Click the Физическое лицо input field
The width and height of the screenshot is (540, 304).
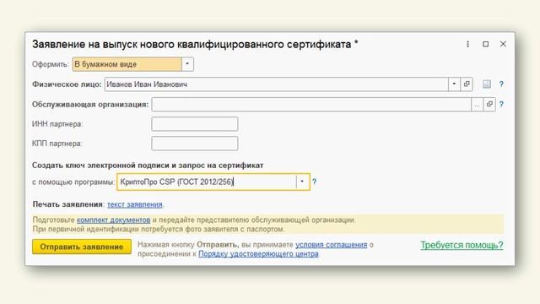[x=277, y=84]
